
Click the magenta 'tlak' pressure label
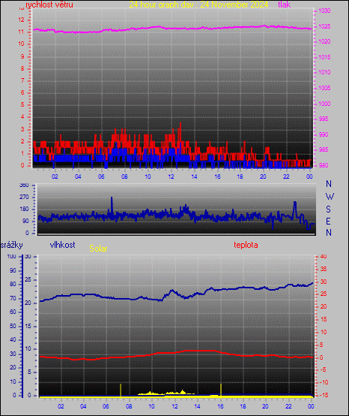pos(285,5)
